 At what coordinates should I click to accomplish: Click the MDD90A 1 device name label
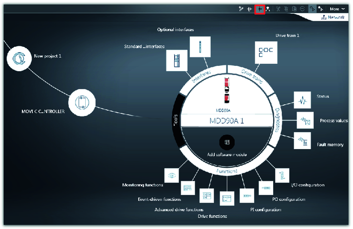tap(225, 120)
